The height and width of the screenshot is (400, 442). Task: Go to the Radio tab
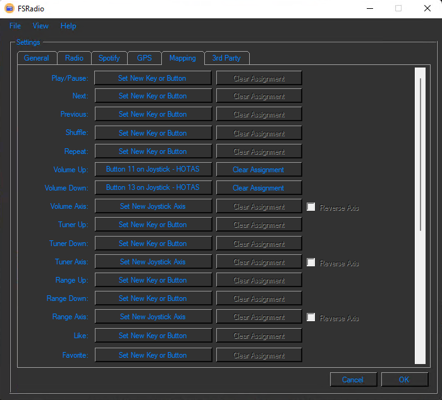coord(74,58)
